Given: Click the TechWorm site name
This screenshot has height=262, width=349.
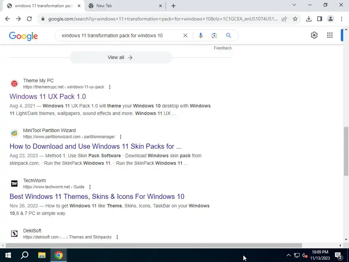Looking at the screenshot, I should tap(34, 180).
